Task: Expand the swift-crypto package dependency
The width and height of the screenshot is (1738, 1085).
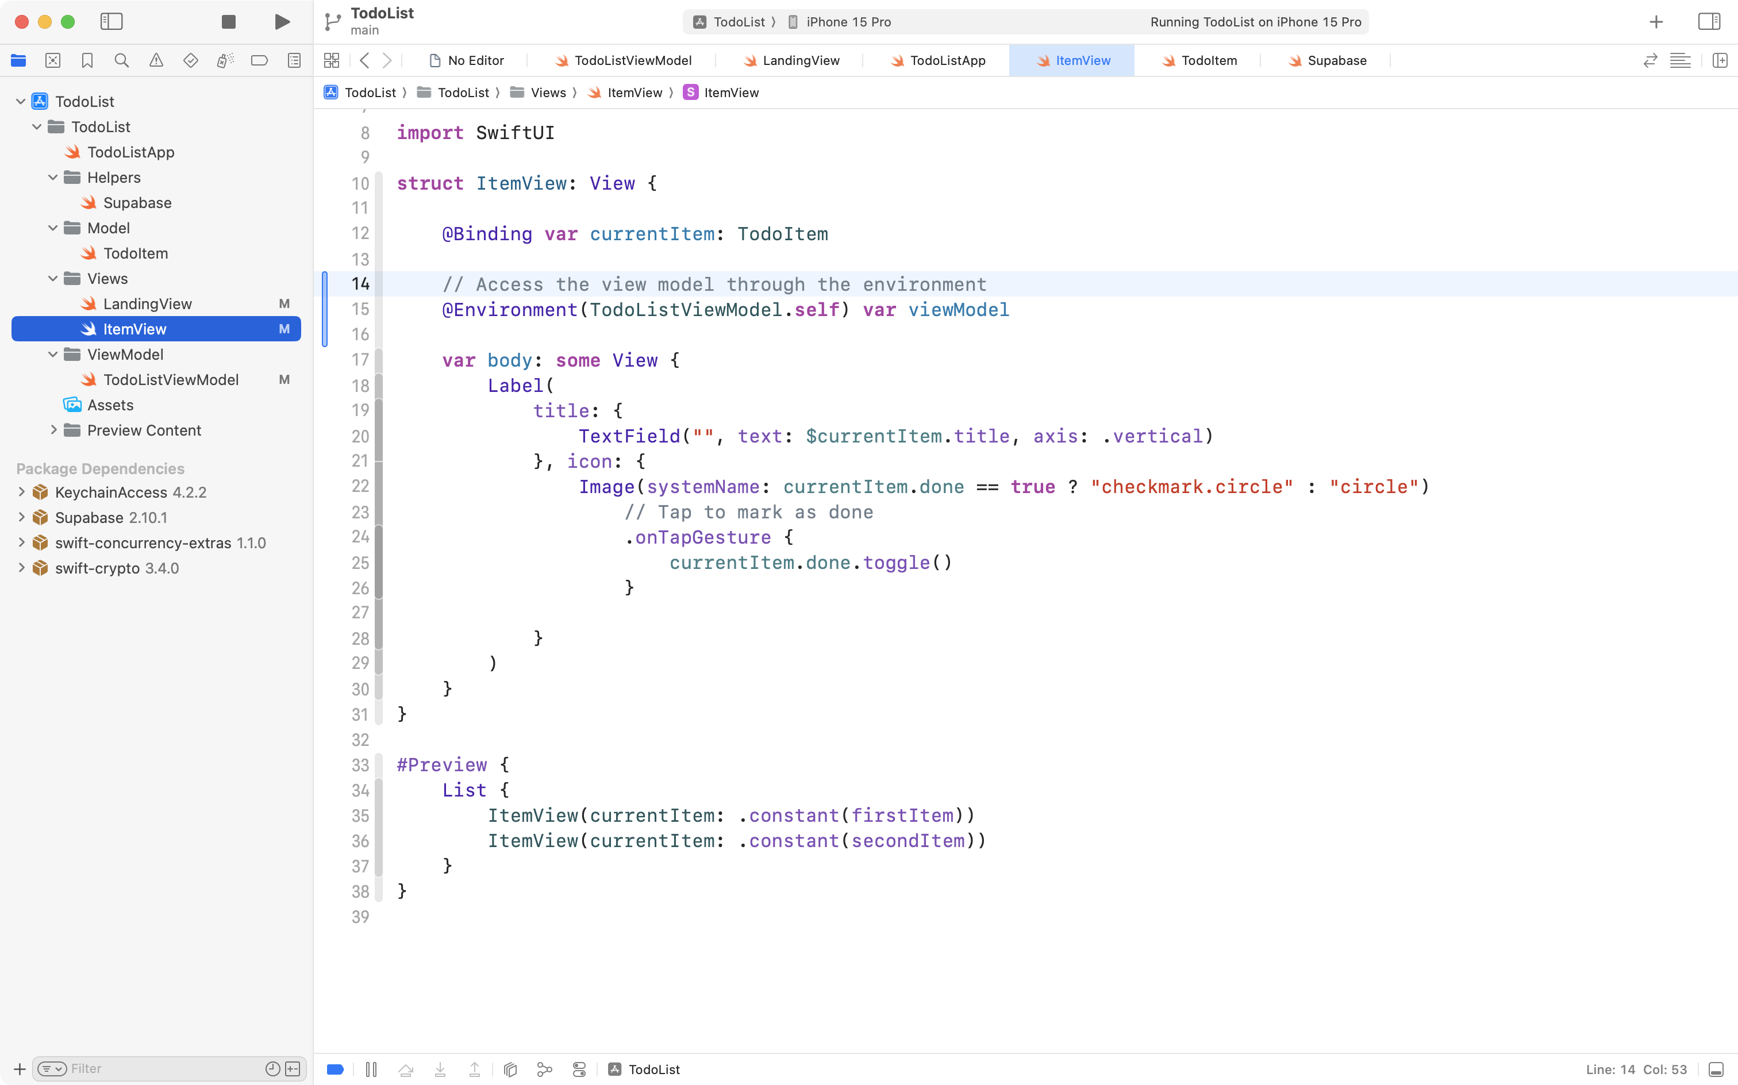Action: 21,568
